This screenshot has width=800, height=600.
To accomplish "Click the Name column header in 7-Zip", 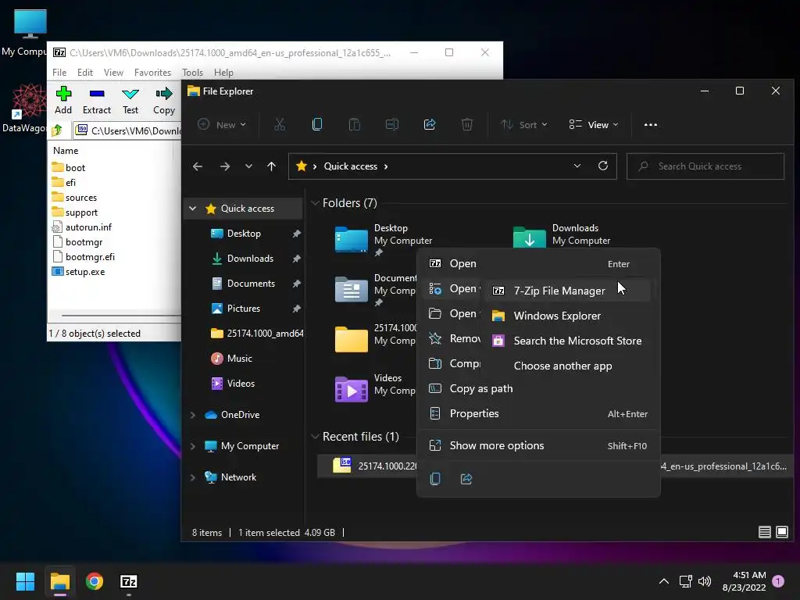I will coord(66,151).
